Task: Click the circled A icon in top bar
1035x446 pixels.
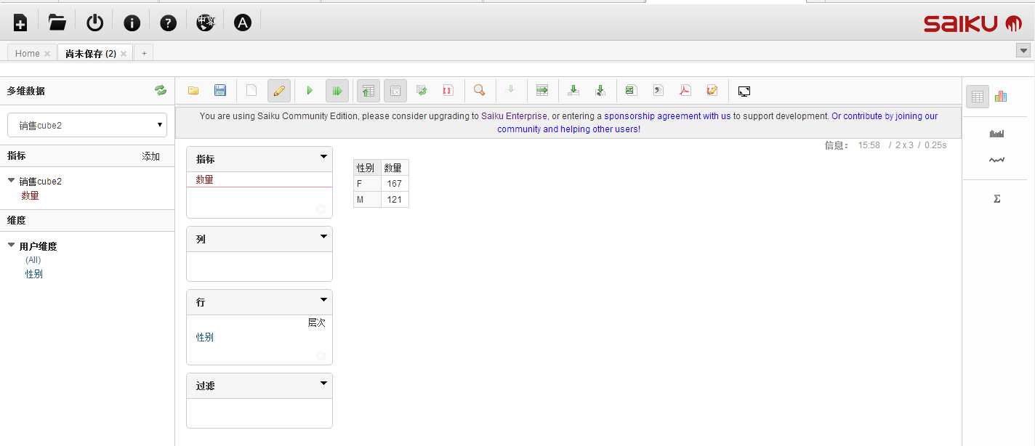Action: (x=242, y=23)
